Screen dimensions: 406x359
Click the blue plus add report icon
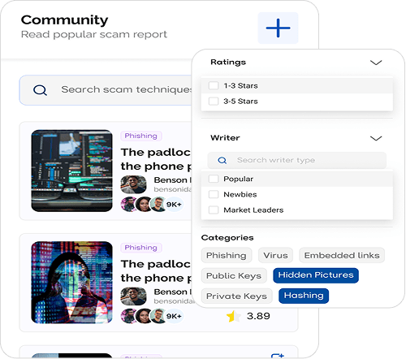[278, 28]
